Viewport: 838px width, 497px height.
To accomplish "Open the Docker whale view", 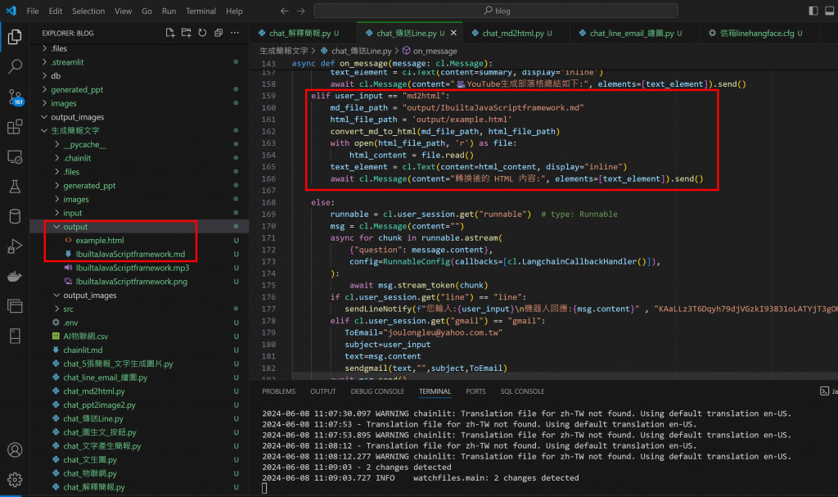I will 15,276.
